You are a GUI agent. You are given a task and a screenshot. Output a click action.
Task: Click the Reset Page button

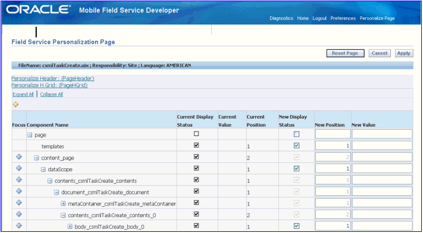point(345,53)
